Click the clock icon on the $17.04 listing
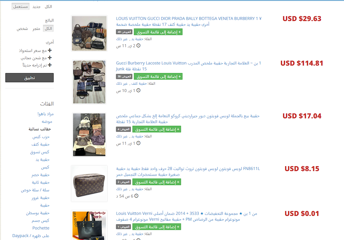344x240 pixels. (x=138, y=143)
